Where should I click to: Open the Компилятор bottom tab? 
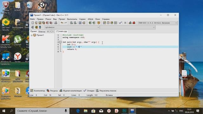(x=38, y=91)
